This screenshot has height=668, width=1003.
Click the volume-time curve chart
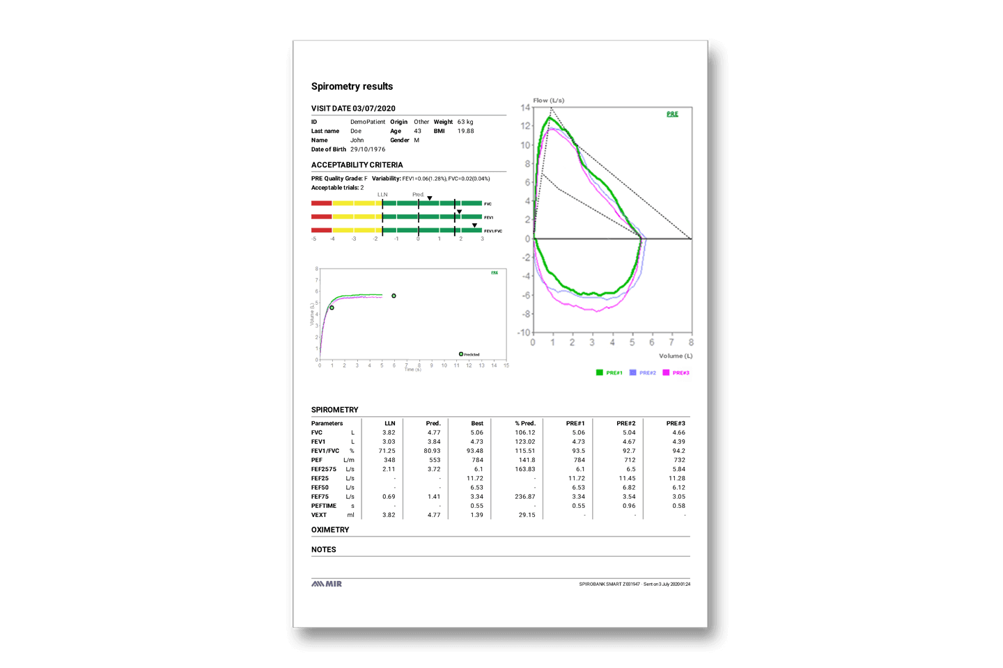pos(413,315)
